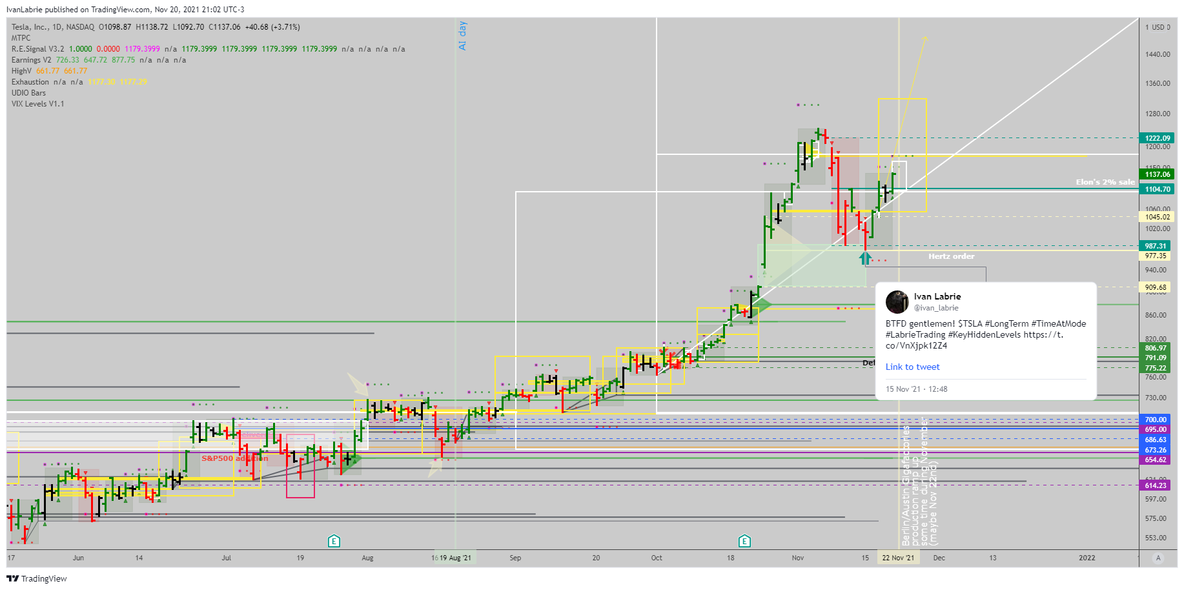Click the @ivan_labrie handle

[936, 308]
